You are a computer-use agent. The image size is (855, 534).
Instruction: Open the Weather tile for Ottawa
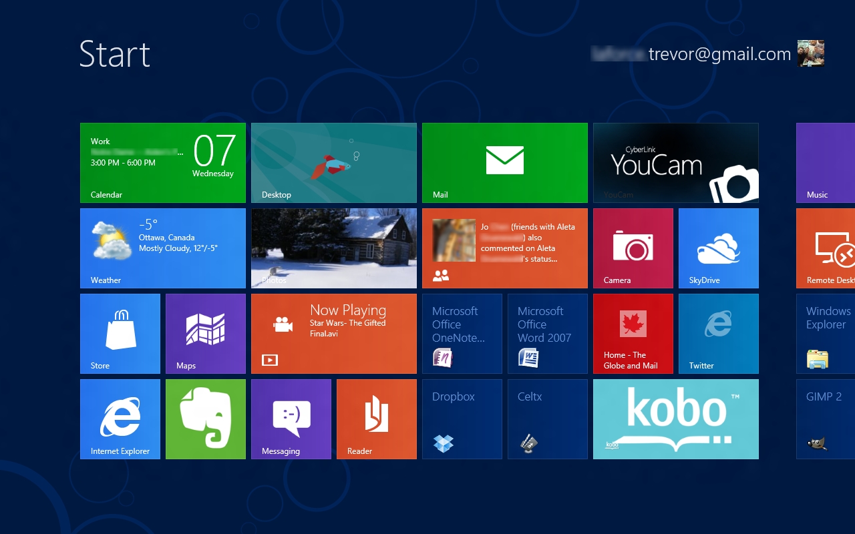tap(163, 248)
